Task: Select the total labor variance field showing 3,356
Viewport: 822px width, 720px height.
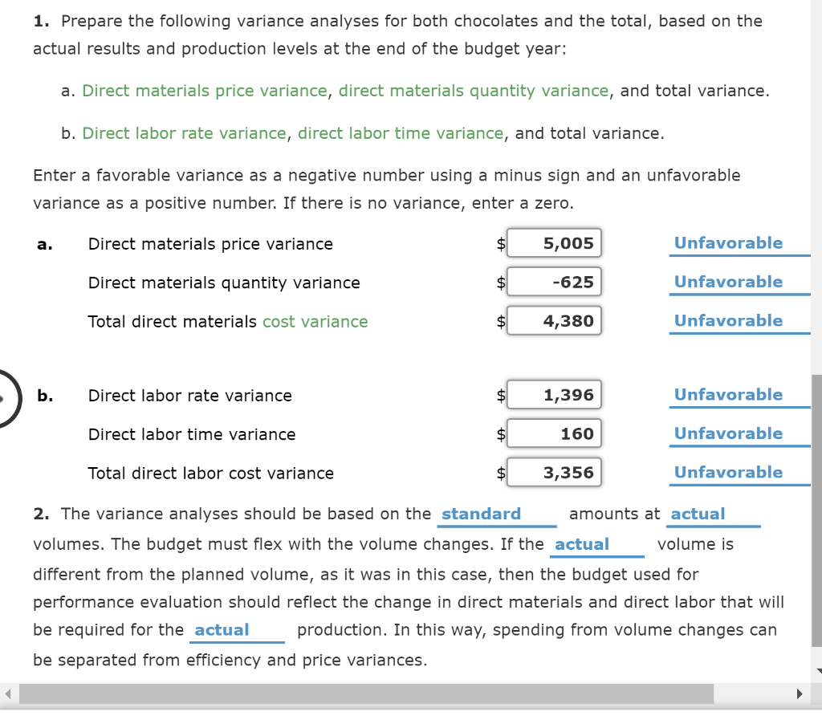Action: click(554, 472)
